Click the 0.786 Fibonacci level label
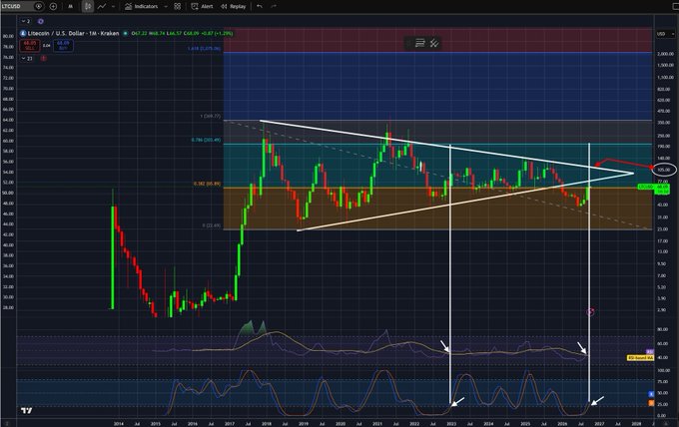Image resolution: width=679 pixels, height=427 pixels. click(206, 140)
